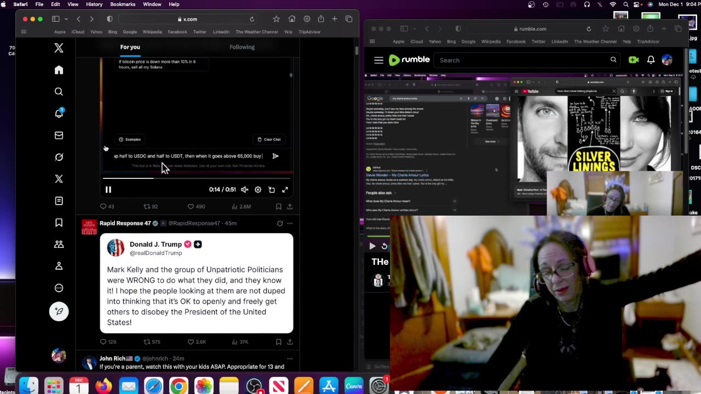Show tab overview in x.com window
The height and width of the screenshot is (394, 701).
pyautogui.click(x=349, y=19)
